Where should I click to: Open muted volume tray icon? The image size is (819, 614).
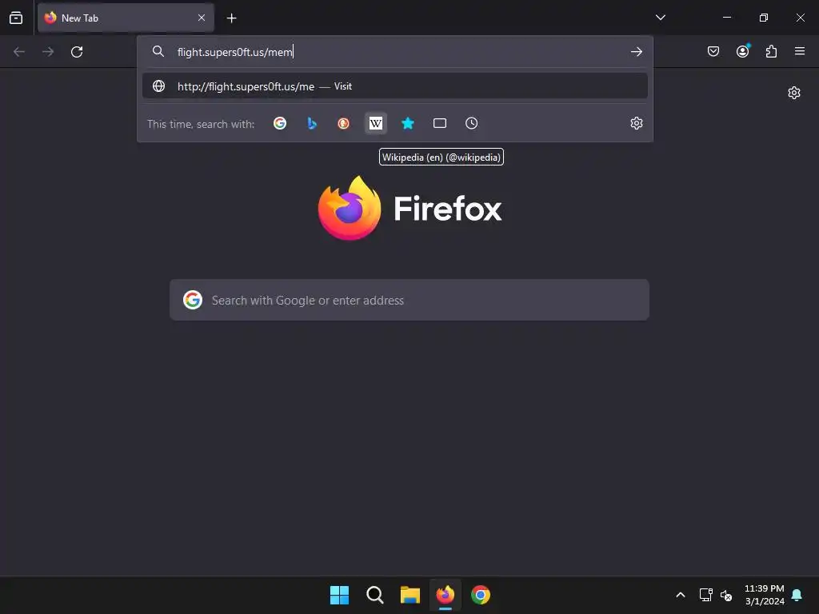click(726, 595)
